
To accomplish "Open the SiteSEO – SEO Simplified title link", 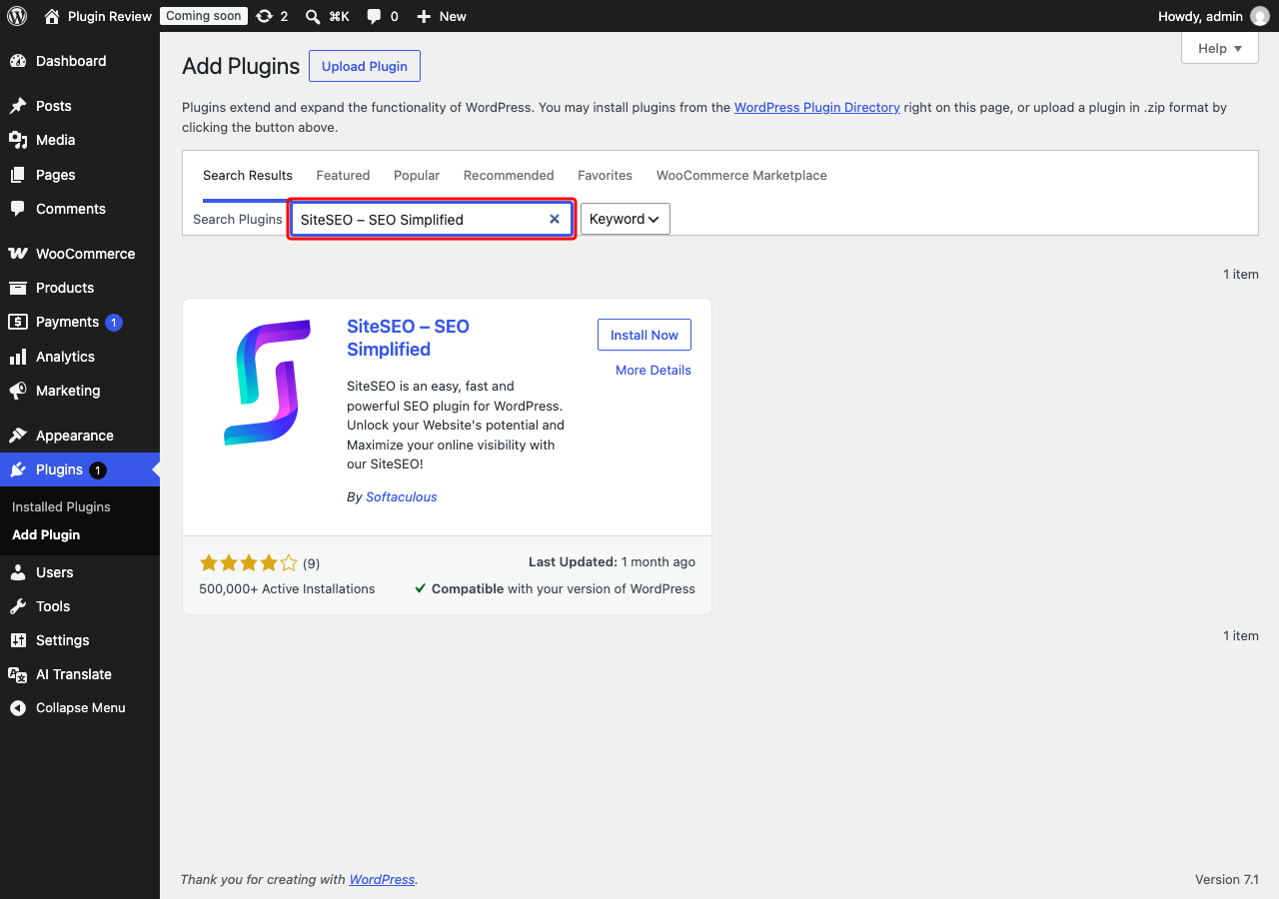I will pyautogui.click(x=408, y=338).
